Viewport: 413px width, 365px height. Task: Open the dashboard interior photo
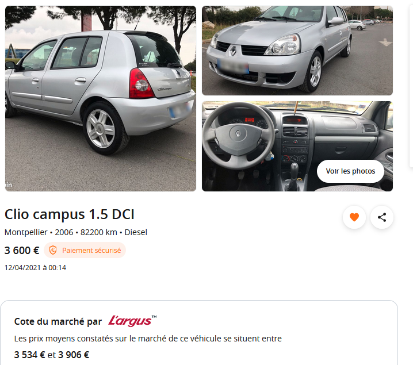297,147
